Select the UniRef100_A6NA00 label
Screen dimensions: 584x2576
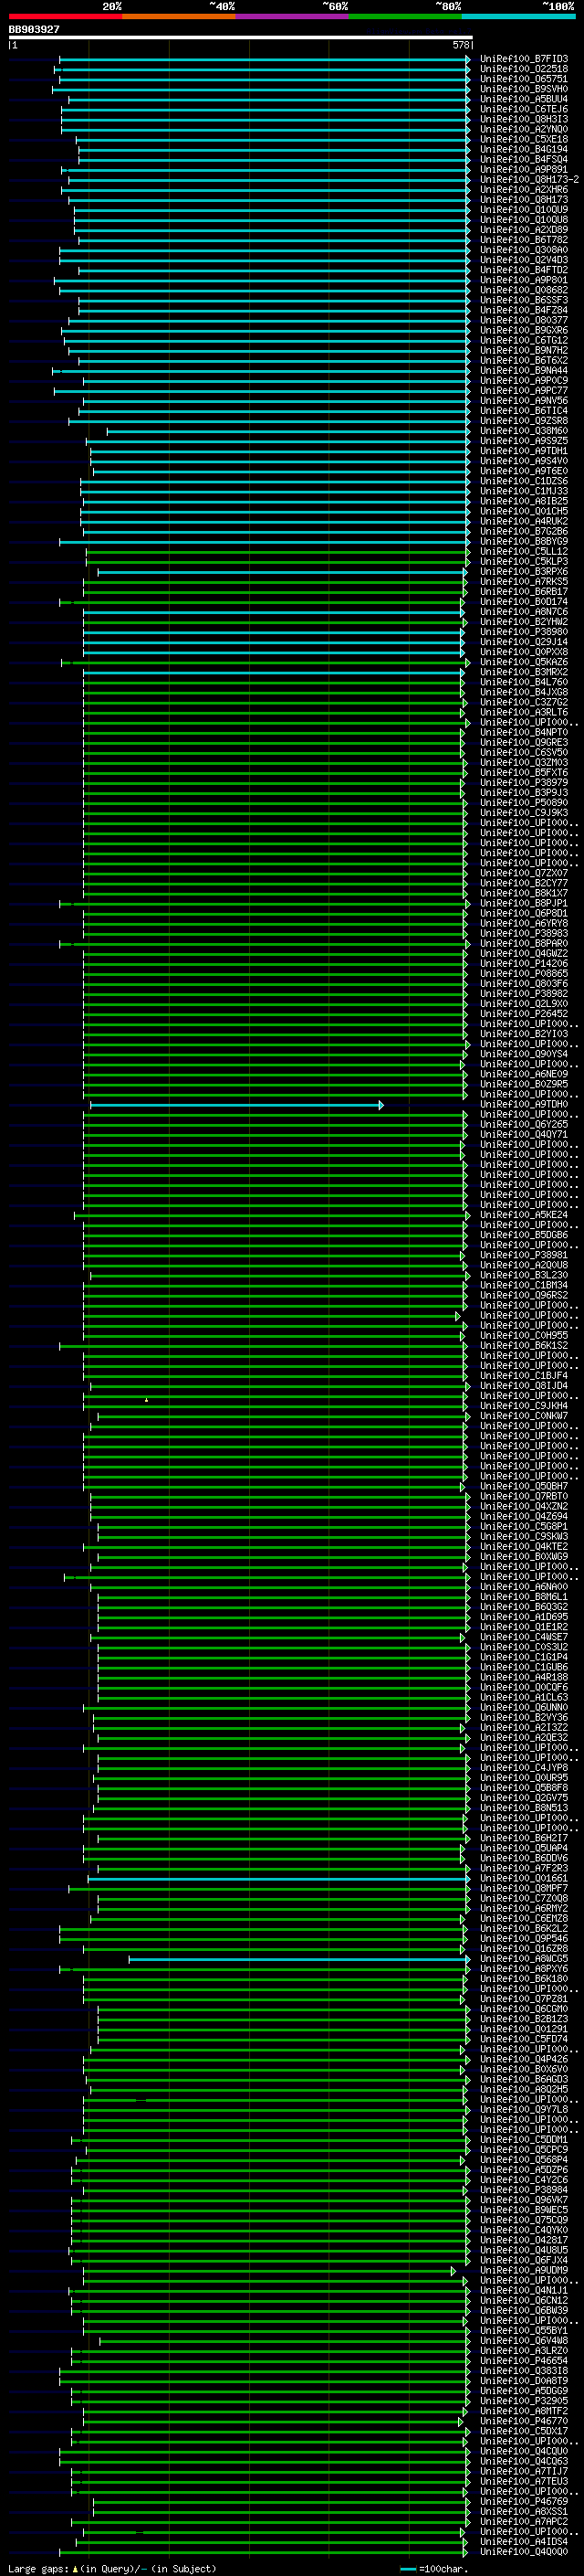click(x=524, y=1586)
